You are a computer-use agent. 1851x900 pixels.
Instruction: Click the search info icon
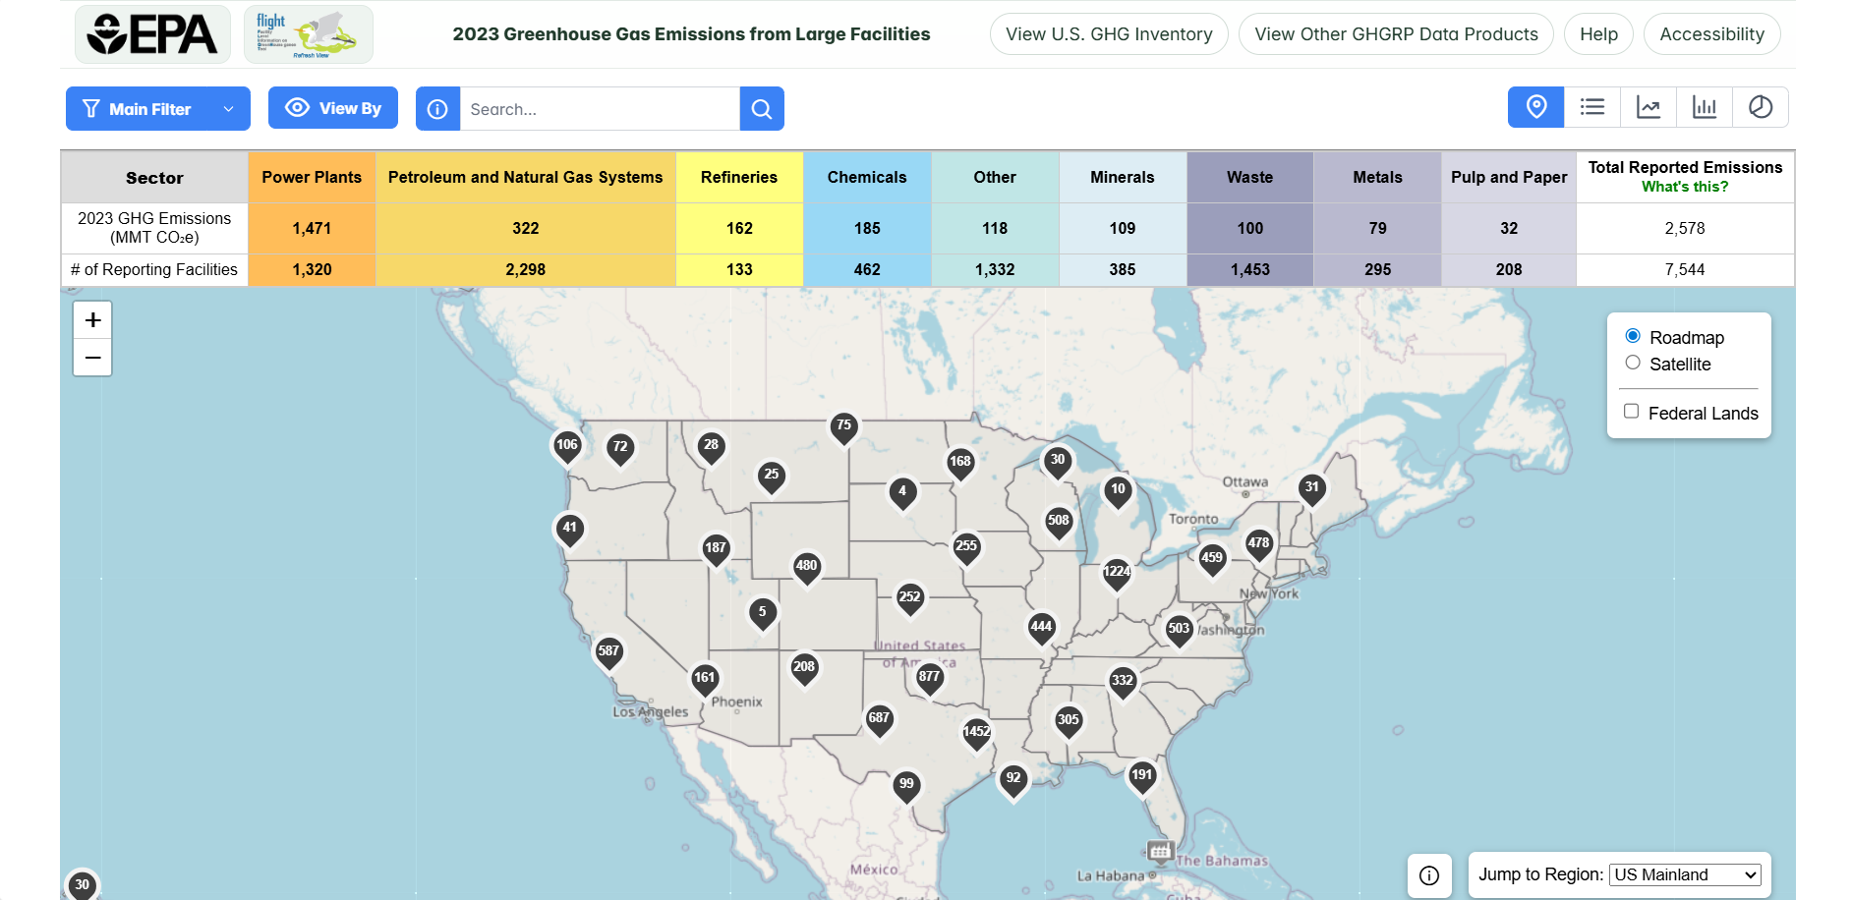pyautogui.click(x=437, y=109)
